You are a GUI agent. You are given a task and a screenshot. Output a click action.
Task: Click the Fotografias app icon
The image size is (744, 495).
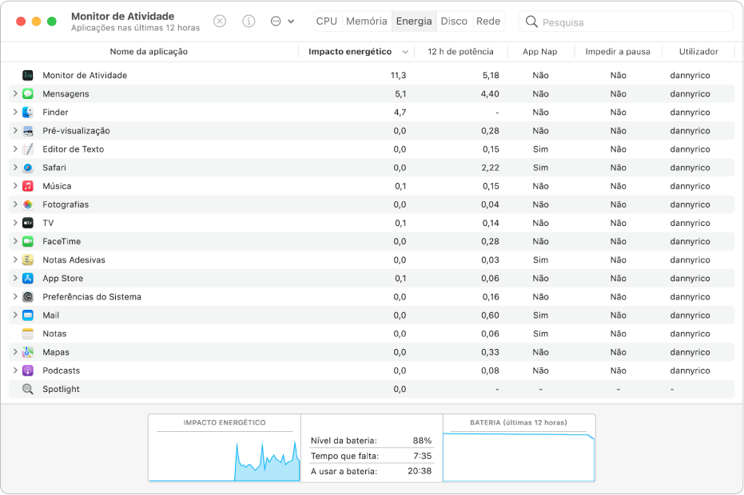point(28,205)
